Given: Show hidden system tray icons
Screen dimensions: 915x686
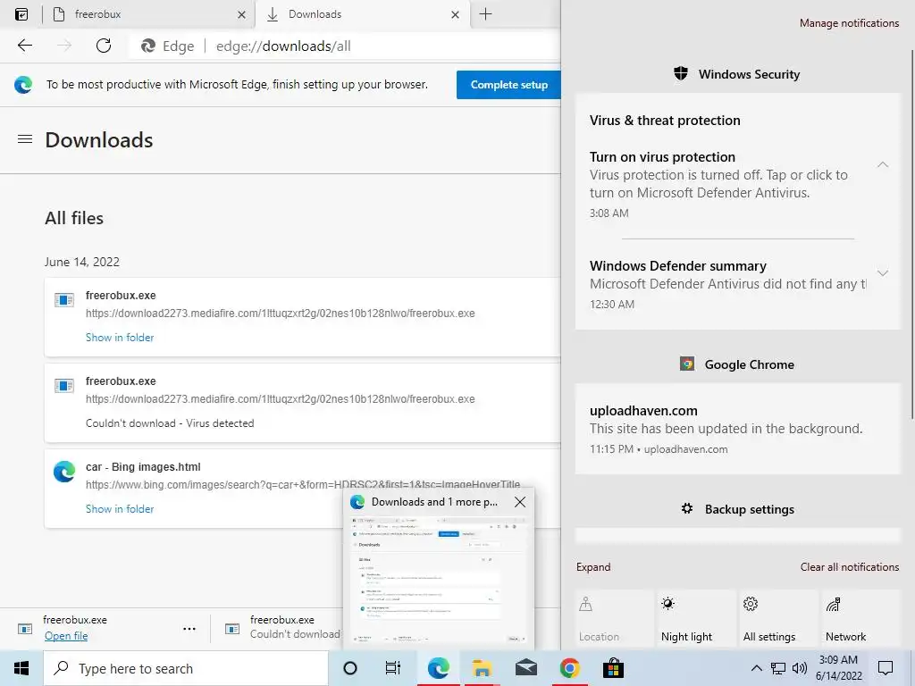Looking at the screenshot, I should tap(756, 668).
